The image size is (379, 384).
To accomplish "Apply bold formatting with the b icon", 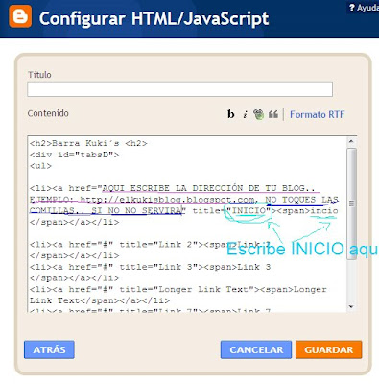I will coord(231,114).
